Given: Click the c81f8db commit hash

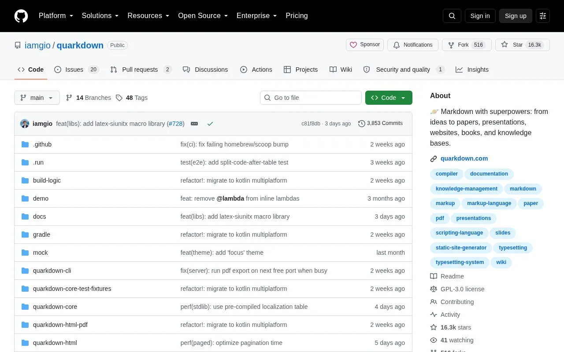Looking at the screenshot, I should 311,124.
